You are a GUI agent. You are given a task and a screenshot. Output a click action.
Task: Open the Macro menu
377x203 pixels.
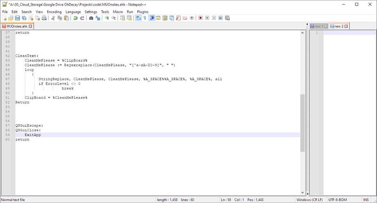coord(118,12)
